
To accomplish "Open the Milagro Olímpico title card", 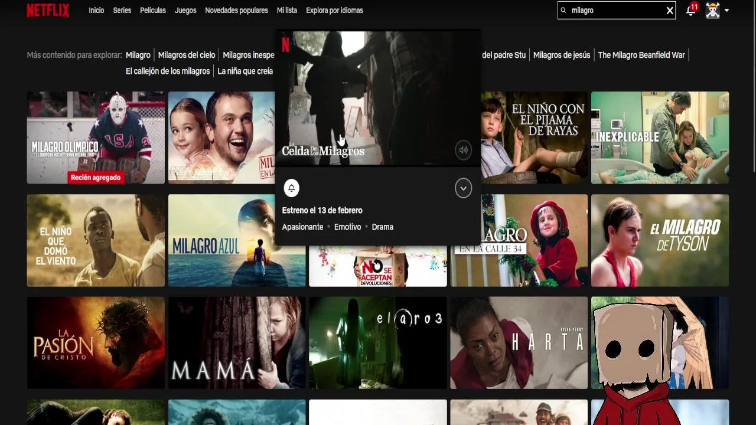I will click(96, 138).
